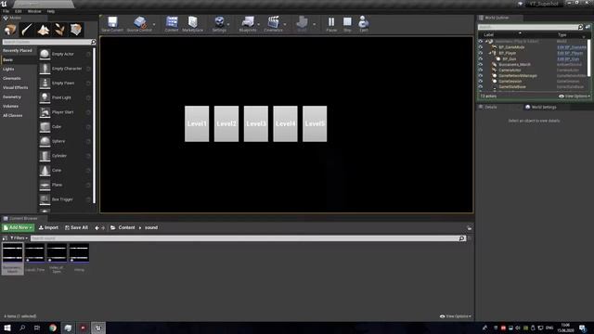Toggle visibility eye for CameraActor
Viewport: 594px width, 334px height.
[x=481, y=71]
